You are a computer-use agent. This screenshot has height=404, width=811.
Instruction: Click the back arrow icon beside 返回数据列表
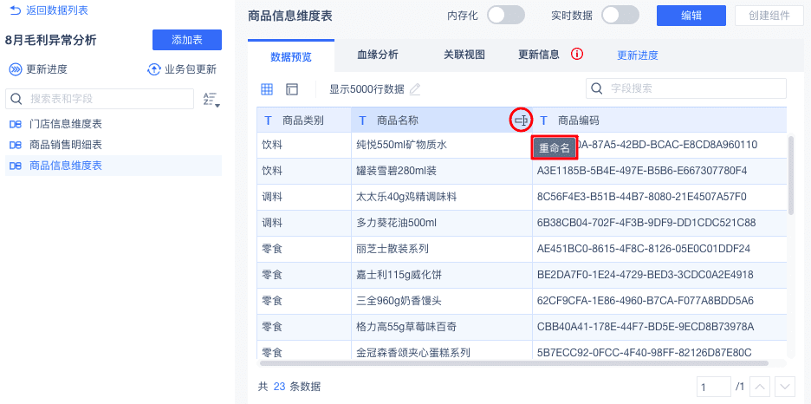[x=16, y=10]
